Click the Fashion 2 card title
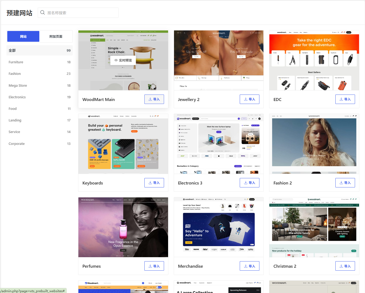 (x=283, y=183)
